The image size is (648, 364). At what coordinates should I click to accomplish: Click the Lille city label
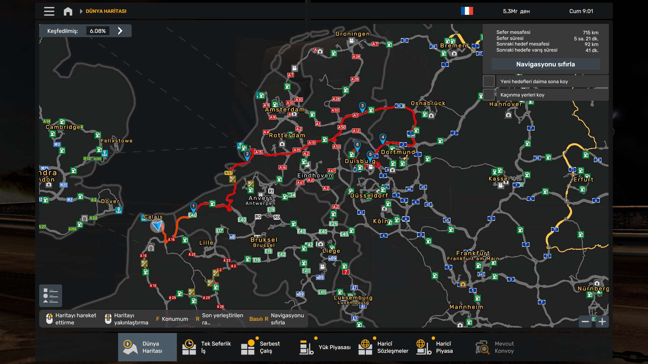click(206, 243)
